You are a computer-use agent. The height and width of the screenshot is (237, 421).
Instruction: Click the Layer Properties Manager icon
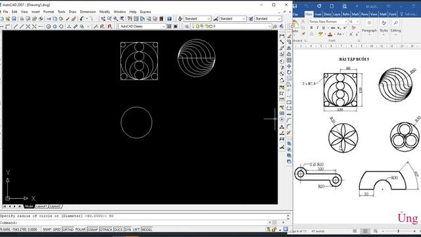pos(187,26)
